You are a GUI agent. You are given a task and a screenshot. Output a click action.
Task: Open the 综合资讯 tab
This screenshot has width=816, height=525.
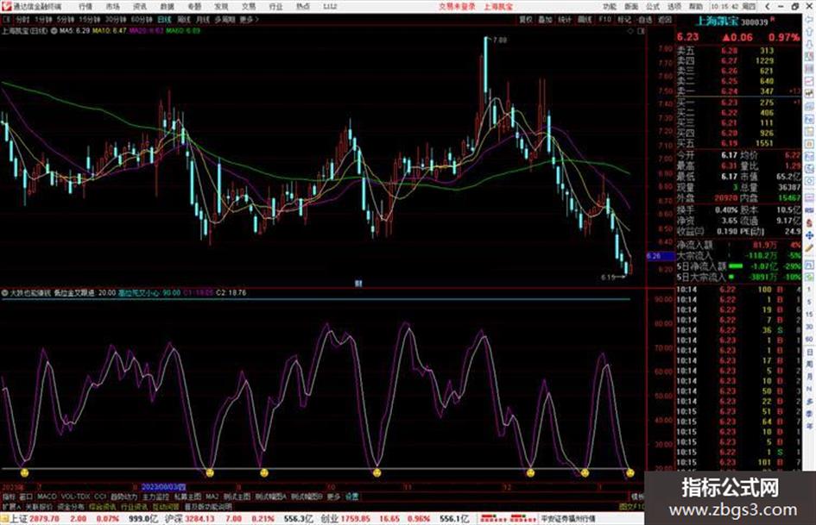[102, 506]
